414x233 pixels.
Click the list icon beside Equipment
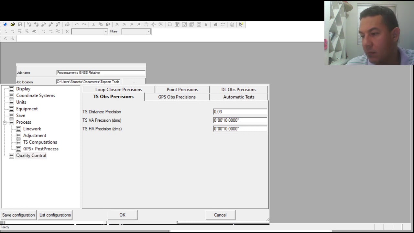point(11,109)
